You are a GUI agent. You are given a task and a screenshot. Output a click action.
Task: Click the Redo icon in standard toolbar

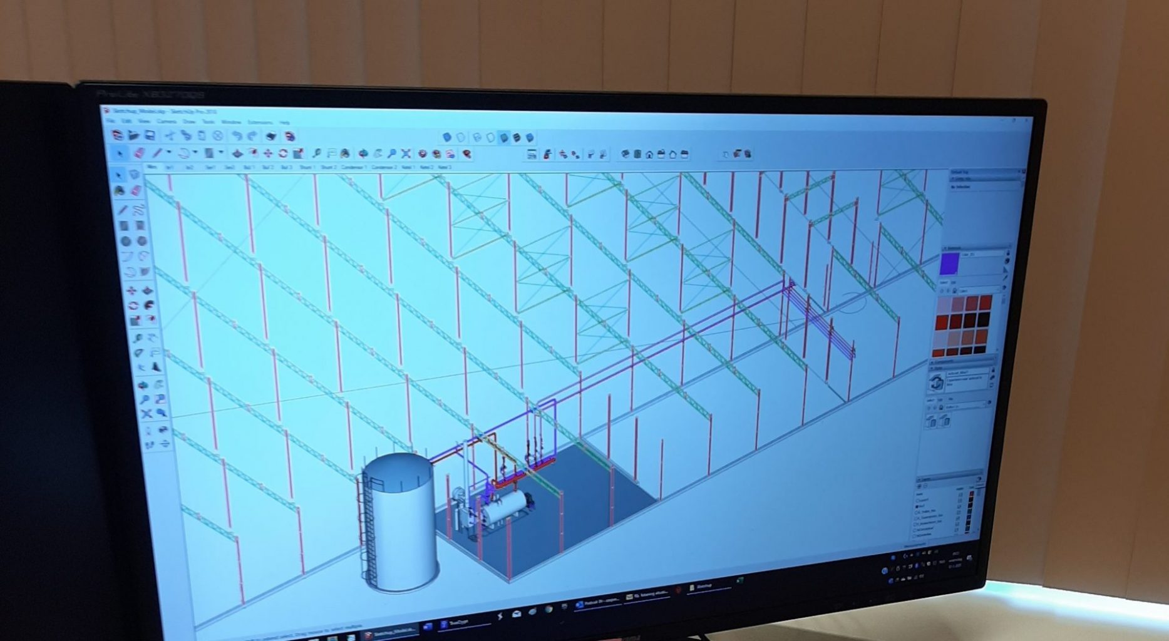(x=252, y=136)
